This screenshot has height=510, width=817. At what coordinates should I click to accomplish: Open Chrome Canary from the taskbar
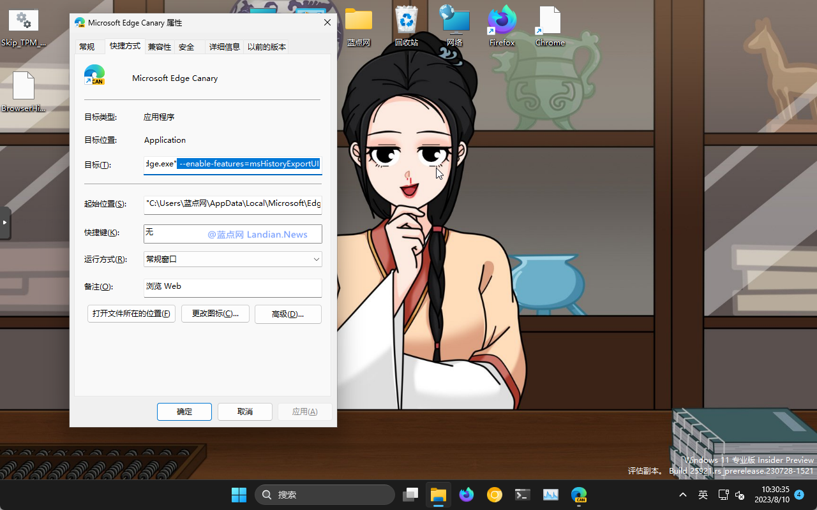tap(495, 495)
